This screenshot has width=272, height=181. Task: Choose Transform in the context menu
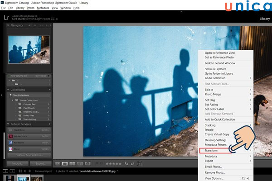(x=211, y=150)
